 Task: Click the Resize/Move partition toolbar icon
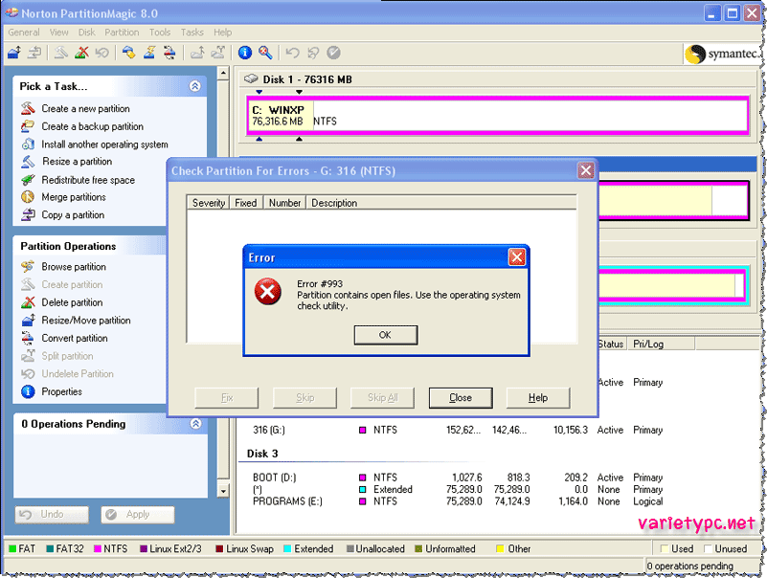coord(14,53)
